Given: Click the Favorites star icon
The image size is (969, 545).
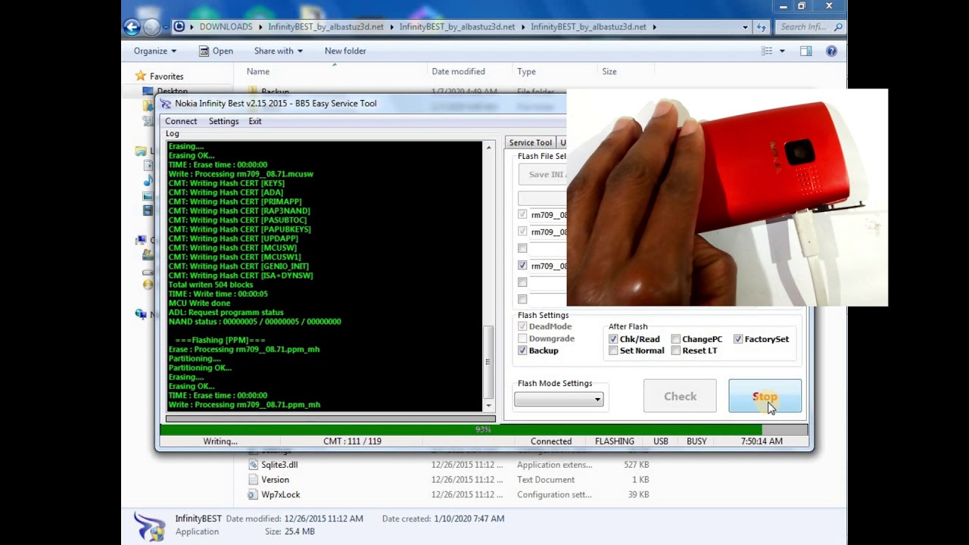Looking at the screenshot, I should pyautogui.click(x=140, y=76).
